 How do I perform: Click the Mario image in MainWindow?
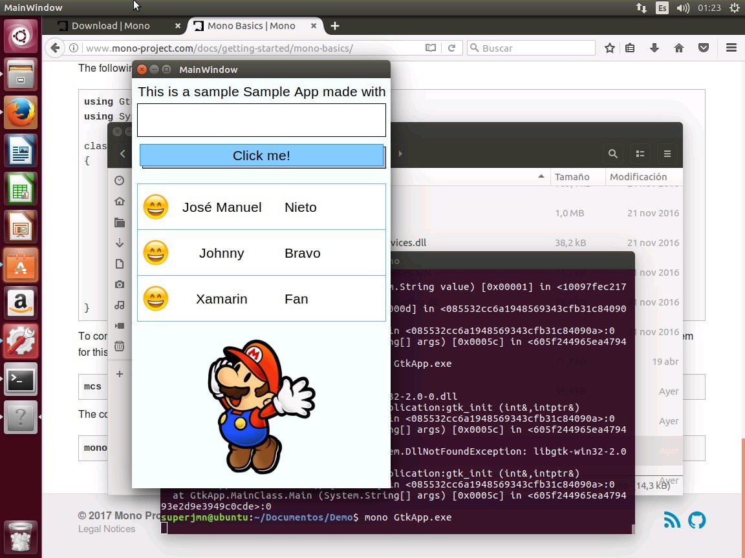[x=261, y=407]
